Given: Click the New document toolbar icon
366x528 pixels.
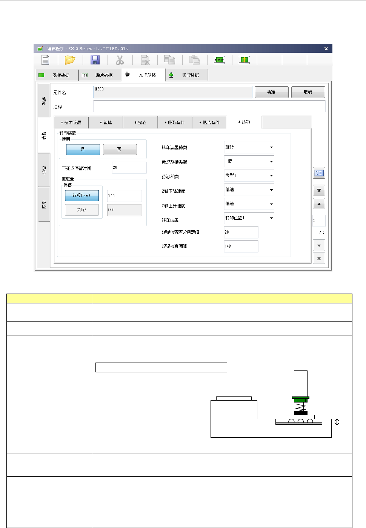Looking at the screenshot, I should [45, 60].
